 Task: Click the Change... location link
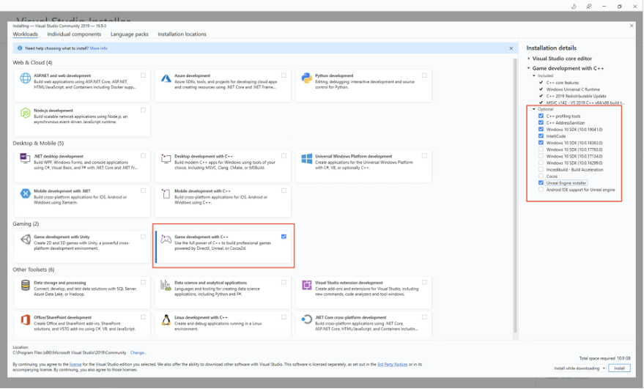[x=138, y=352]
